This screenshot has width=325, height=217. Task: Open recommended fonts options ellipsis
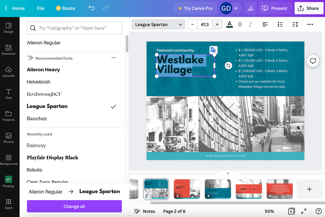114,58
